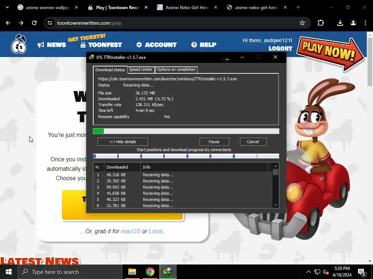The image size is (373, 279).
Task: Open the NEWS menu
Action: (52, 45)
